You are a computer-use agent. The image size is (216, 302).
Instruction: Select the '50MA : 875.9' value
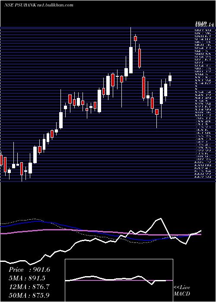coord(29,295)
